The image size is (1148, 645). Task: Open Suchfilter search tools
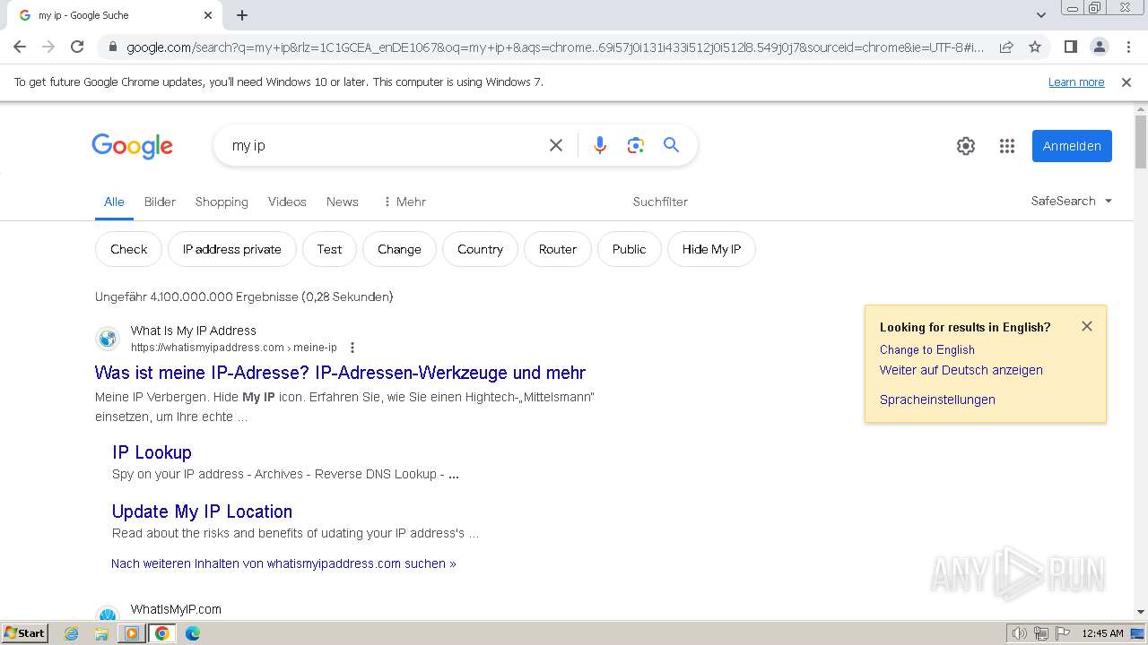pyautogui.click(x=660, y=202)
